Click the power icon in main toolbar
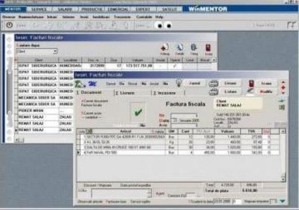 coord(9,25)
